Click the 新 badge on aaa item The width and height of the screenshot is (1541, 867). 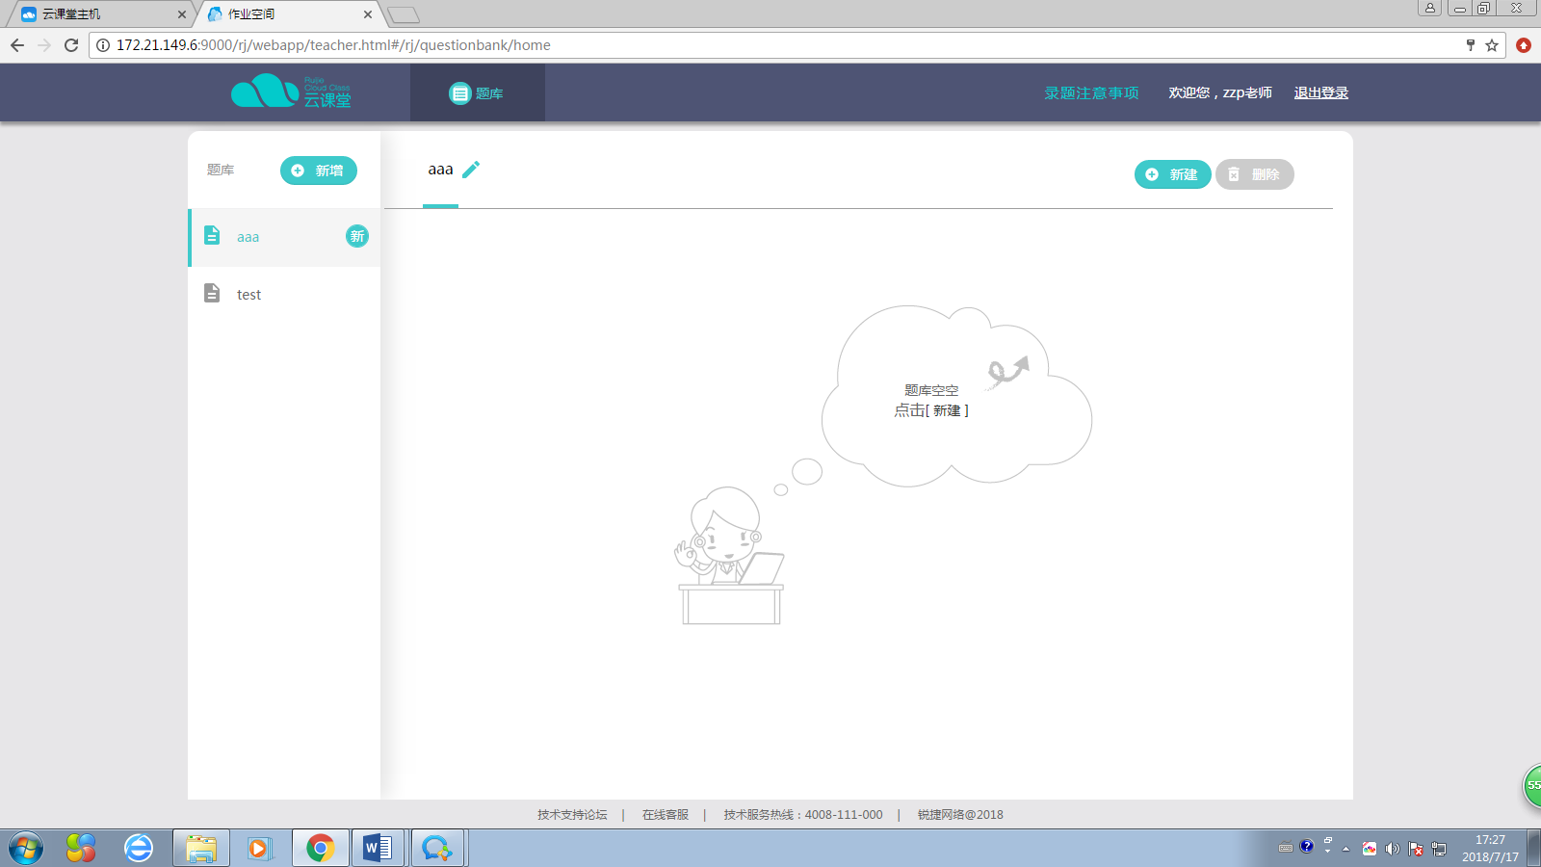tap(357, 236)
